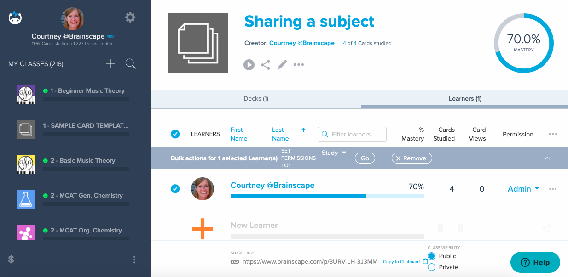Click Courtney's 70% mastery progress bar
Viewport: 568px width, 277px height.
[327, 196]
